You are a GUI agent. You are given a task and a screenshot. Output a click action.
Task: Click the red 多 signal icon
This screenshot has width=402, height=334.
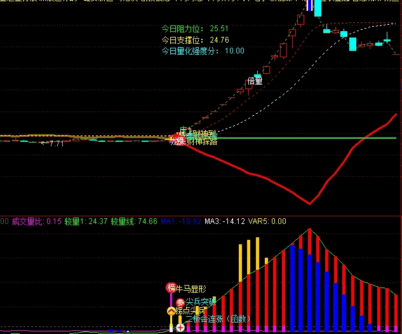point(180,302)
